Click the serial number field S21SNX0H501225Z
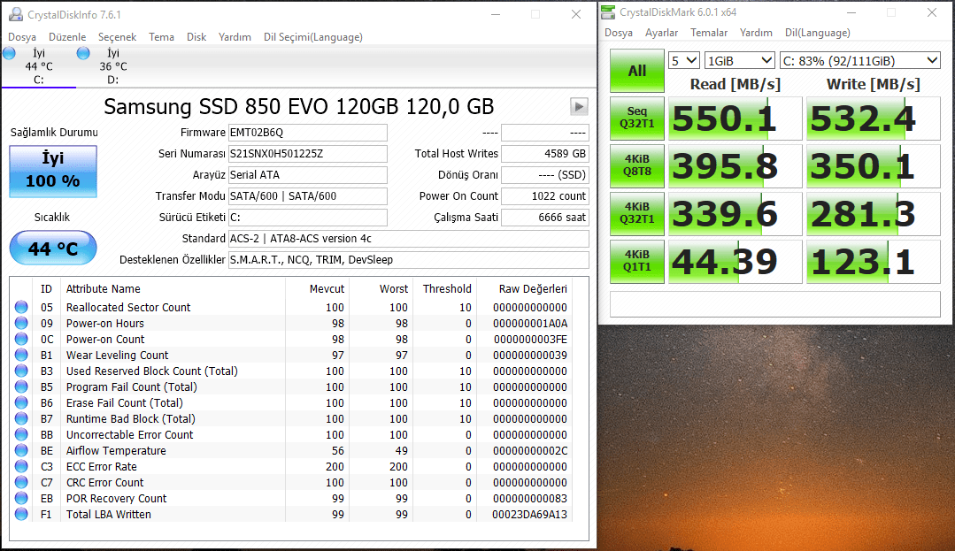 [308, 153]
